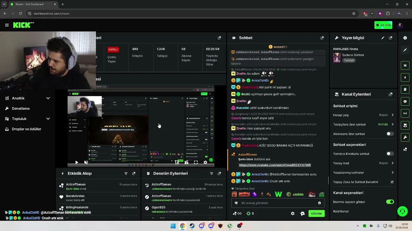Open the Windows Start menu
This screenshot has width=412, height=231.
pos(173,226)
